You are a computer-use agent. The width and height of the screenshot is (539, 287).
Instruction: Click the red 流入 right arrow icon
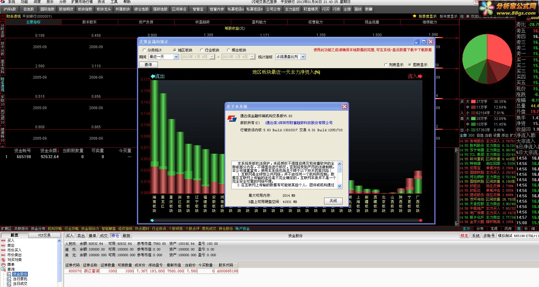pos(420,76)
